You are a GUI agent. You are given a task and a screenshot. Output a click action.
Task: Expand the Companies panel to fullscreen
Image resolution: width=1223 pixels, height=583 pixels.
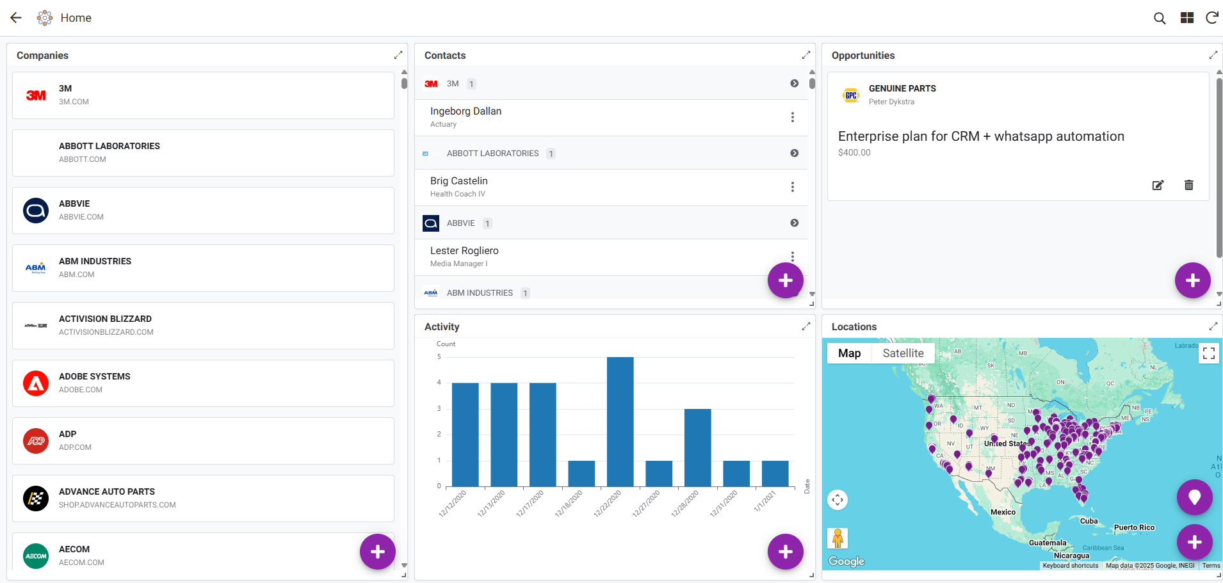[x=398, y=55]
